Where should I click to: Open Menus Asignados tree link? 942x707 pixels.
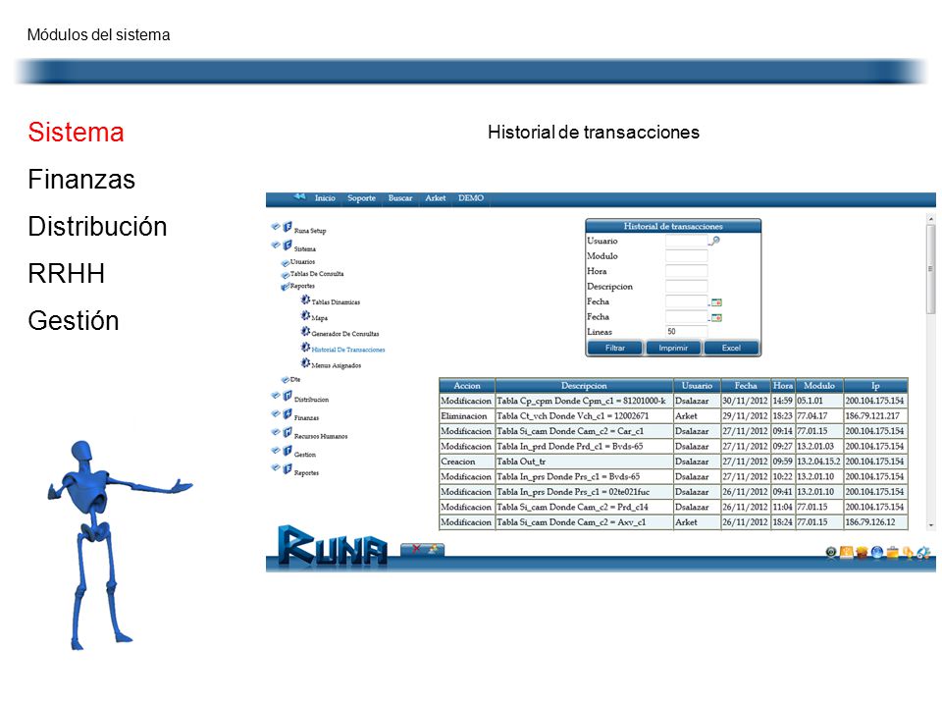pyautogui.click(x=336, y=365)
